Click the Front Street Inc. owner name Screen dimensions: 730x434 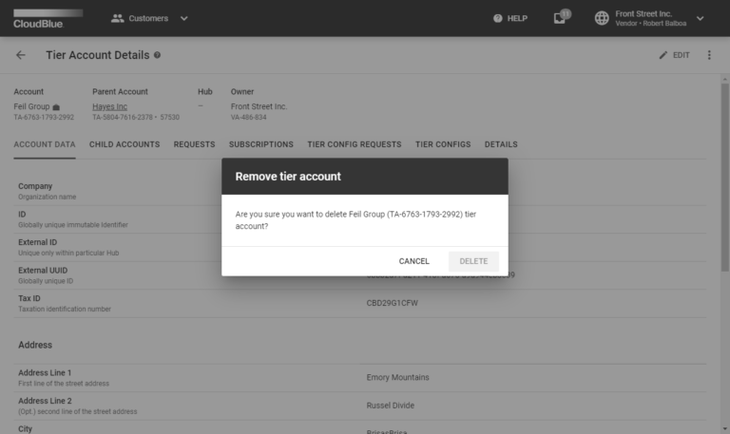coord(259,106)
